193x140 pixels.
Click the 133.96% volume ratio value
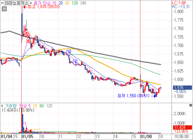(x=181, y=131)
